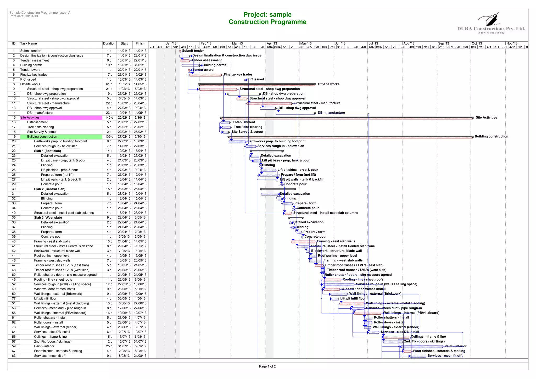The width and height of the screenshot is (536, 379).
Task: Select the Slab 2 (Central slab) group row
Action: tap(49, 189)
